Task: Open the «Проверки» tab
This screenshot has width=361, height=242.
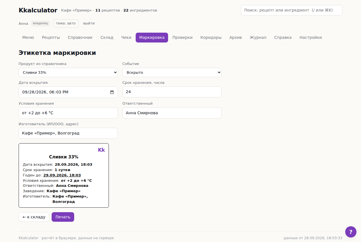Action: pos(182,37)
